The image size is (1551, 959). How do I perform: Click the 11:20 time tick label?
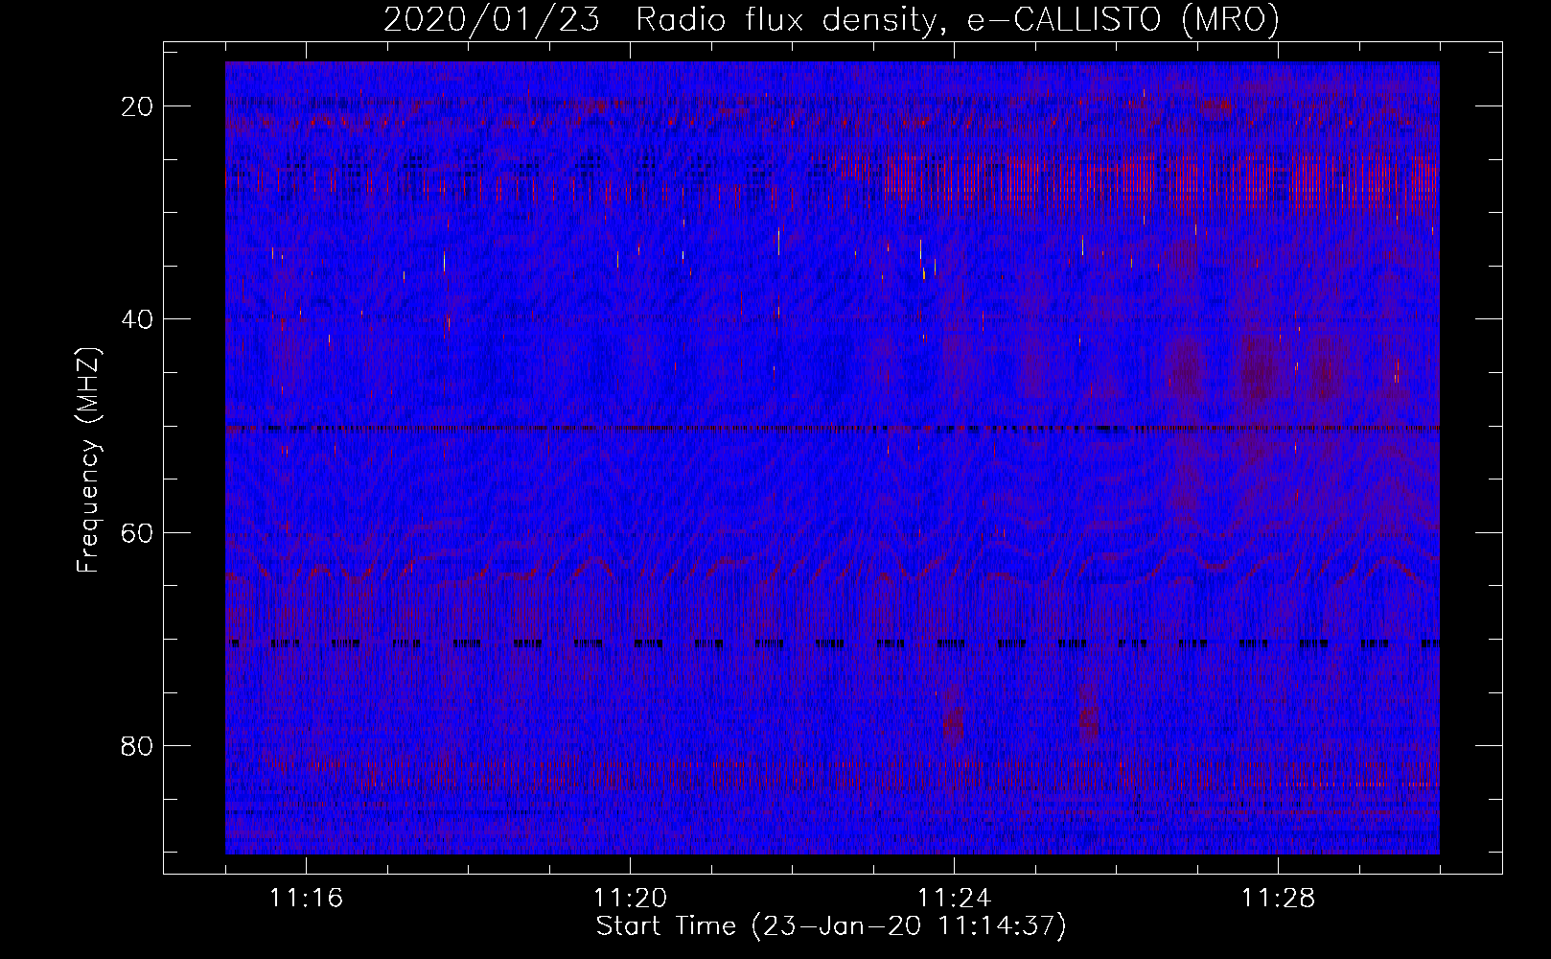click(x=630, y=899)
